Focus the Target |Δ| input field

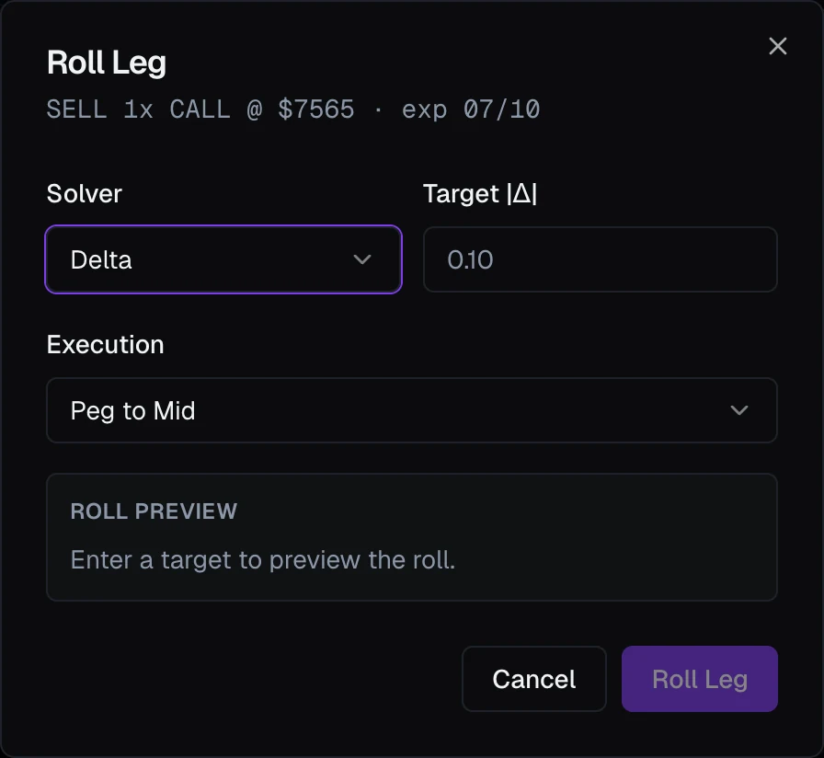[601, 259]
